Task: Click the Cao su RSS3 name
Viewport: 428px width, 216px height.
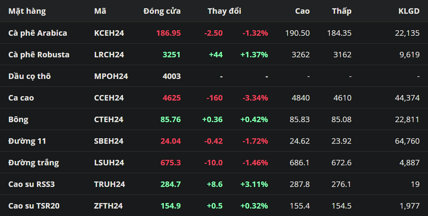Action: click(31, 184)
